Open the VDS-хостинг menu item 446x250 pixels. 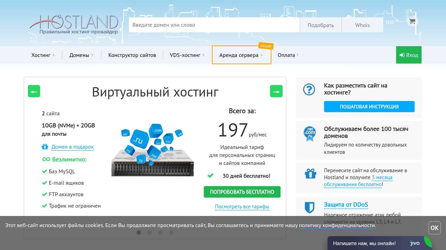coord(185,55)
